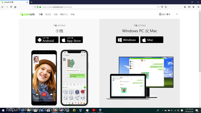
Task: Click the People icon in taskbar
Action: (158, 110)
